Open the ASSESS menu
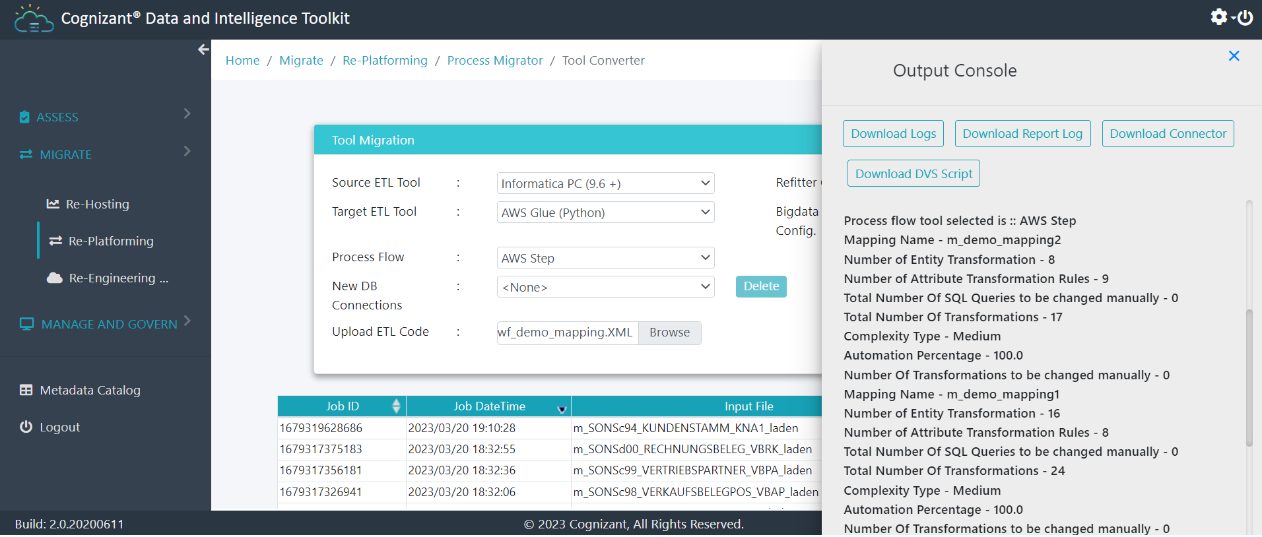This screenshot has height=537, width=1262. click(57, 117)
